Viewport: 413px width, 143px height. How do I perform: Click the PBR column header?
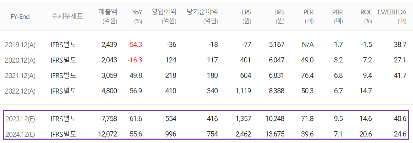[x=337, y=16]
